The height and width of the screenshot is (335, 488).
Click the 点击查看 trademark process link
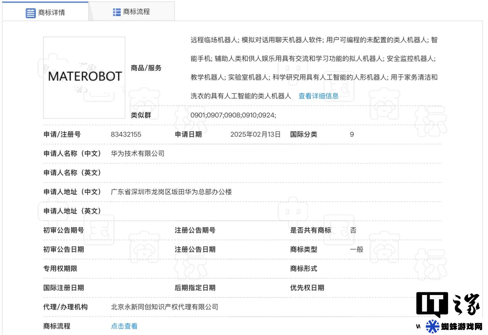pyautogui.click(x=124, y=326)
